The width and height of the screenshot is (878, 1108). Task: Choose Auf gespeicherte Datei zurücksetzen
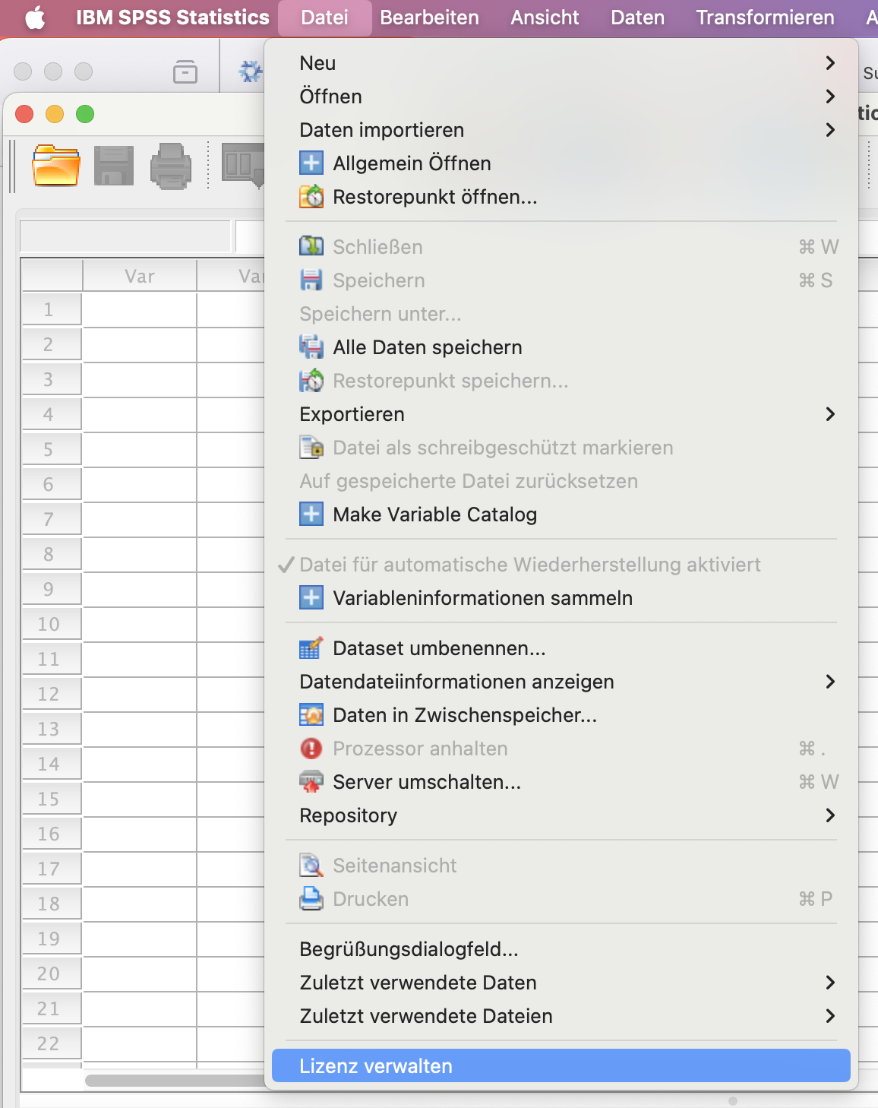(561, 481)
